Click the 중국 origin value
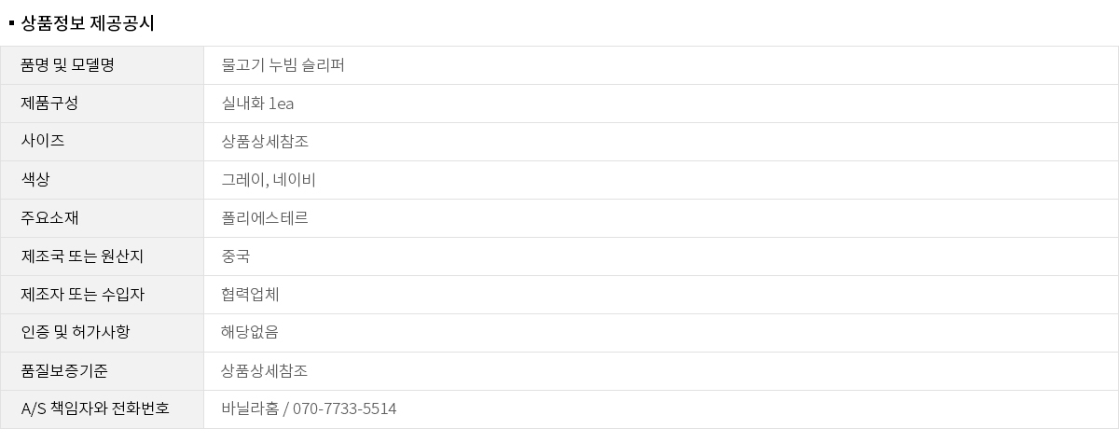The width and height of the screenshot is (1119, 443). click(236, 256)
